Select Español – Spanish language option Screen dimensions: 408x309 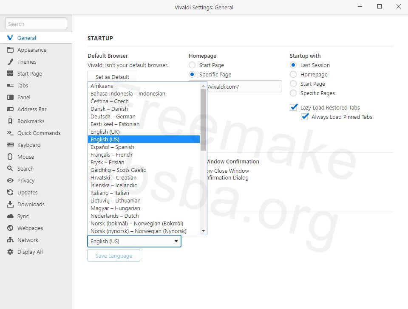click(x=144, y=147)
